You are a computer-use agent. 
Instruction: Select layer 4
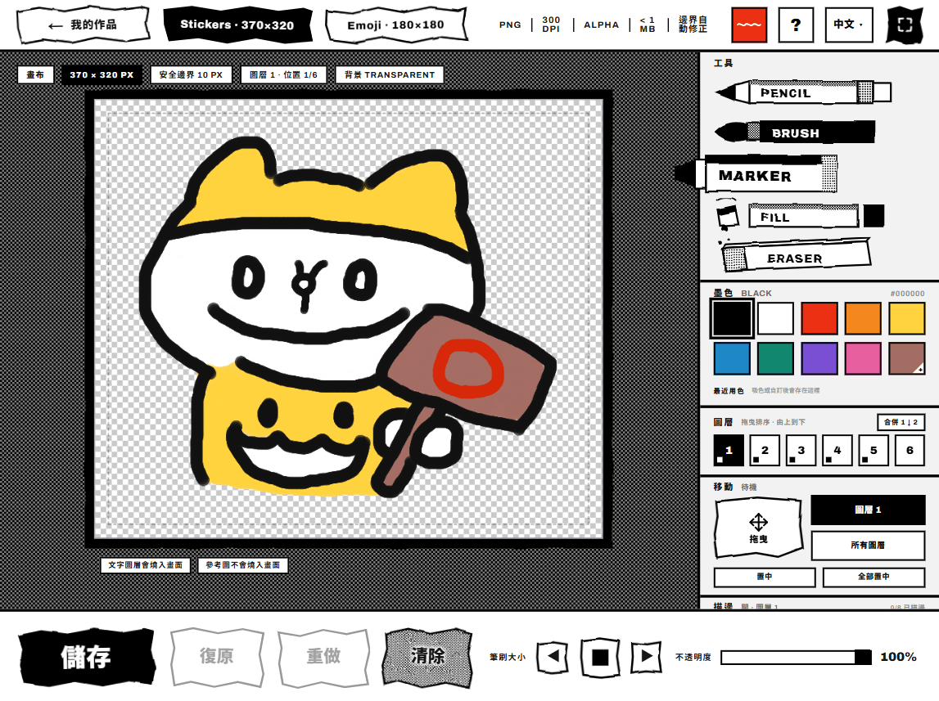(837, 451)
